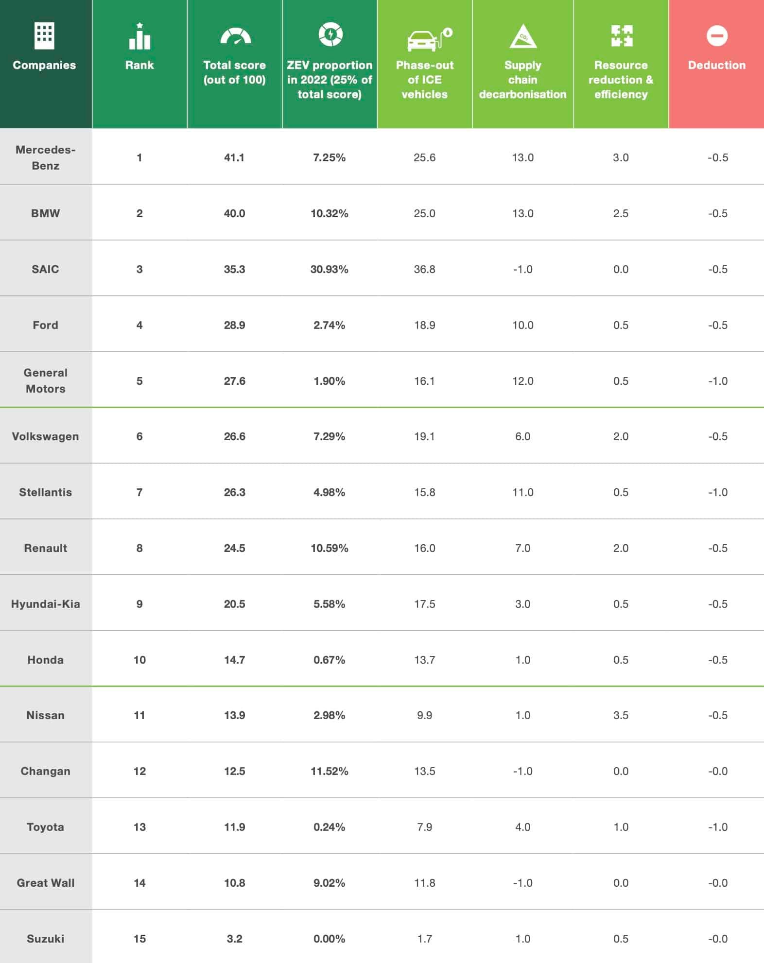
Task: Click the Total score column header text
Action: pyautogui.click(x=234, y=72)
